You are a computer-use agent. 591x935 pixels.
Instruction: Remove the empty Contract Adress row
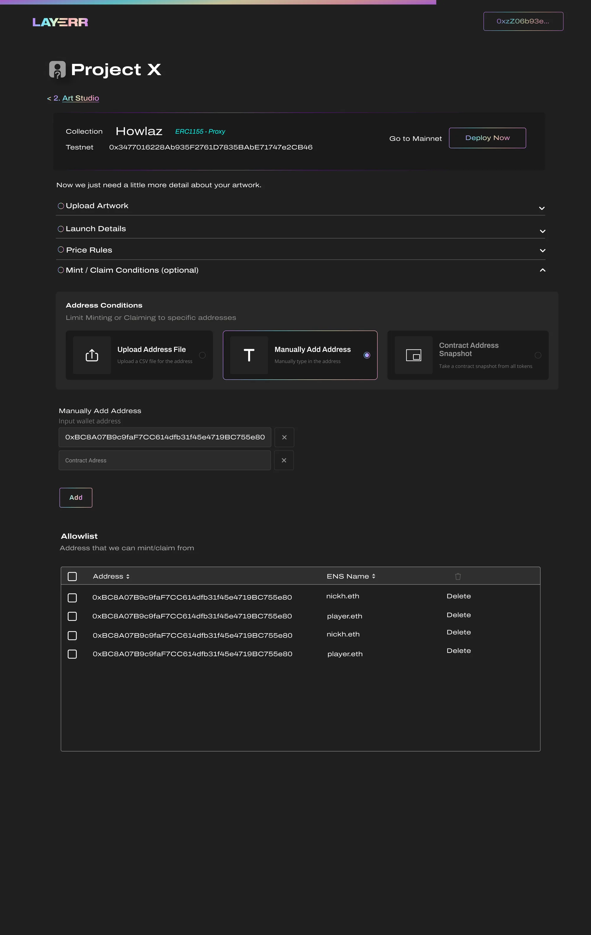284,460
